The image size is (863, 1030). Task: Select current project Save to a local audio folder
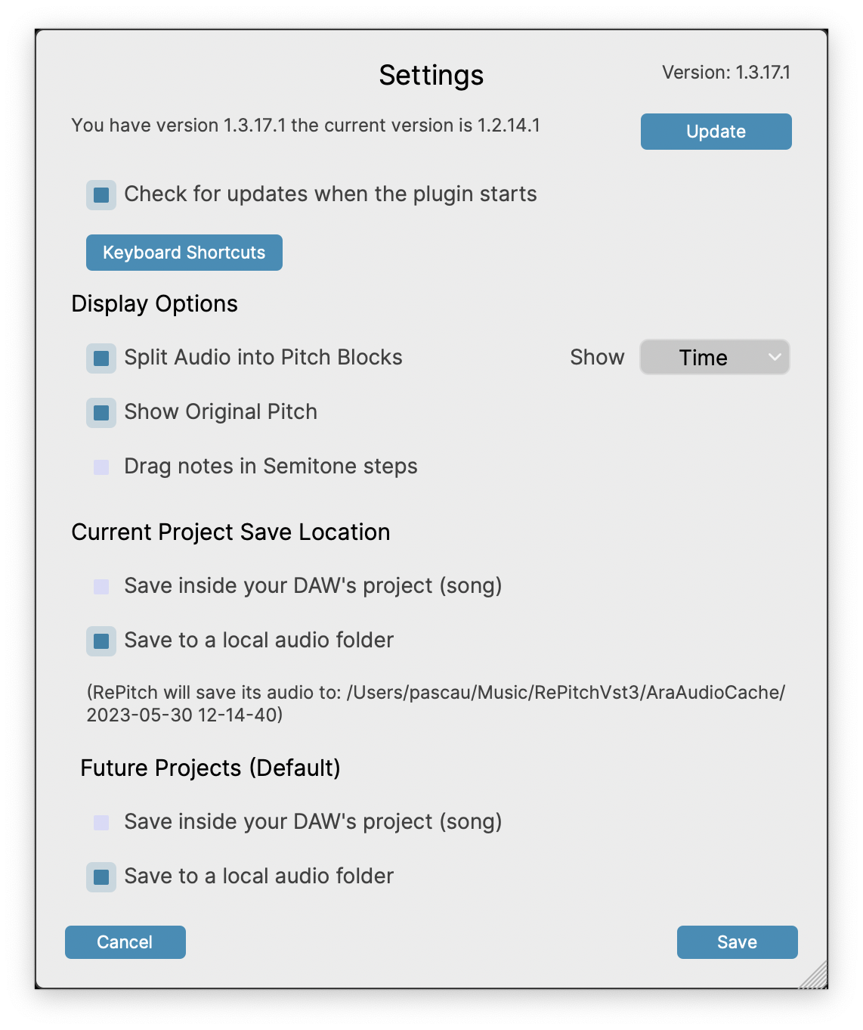(x=101, y=641)
